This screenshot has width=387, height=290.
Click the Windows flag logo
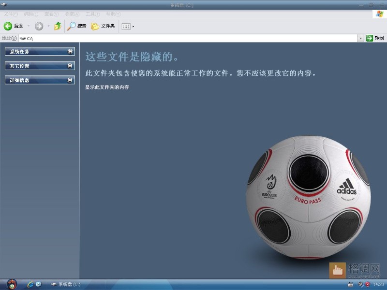380,14
